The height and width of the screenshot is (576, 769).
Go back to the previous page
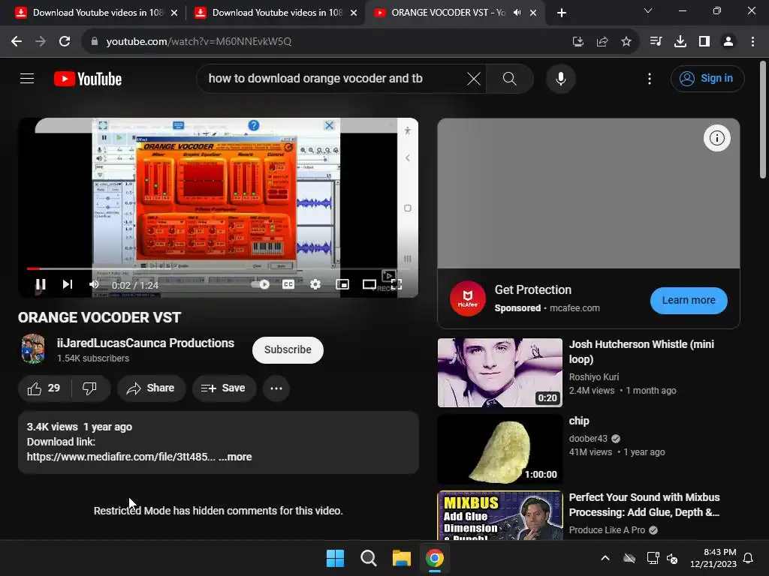(x=17, y=41)
